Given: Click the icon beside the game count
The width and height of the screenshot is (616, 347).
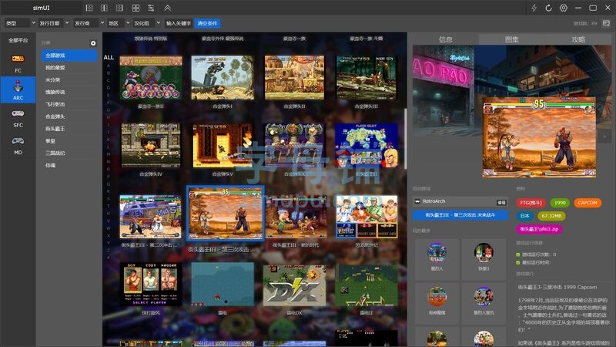Looking at the screenshot, I should [x=606, y=23].
